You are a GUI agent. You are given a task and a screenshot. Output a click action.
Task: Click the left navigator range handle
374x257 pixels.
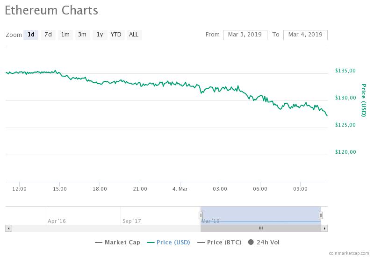click(201, 215)
